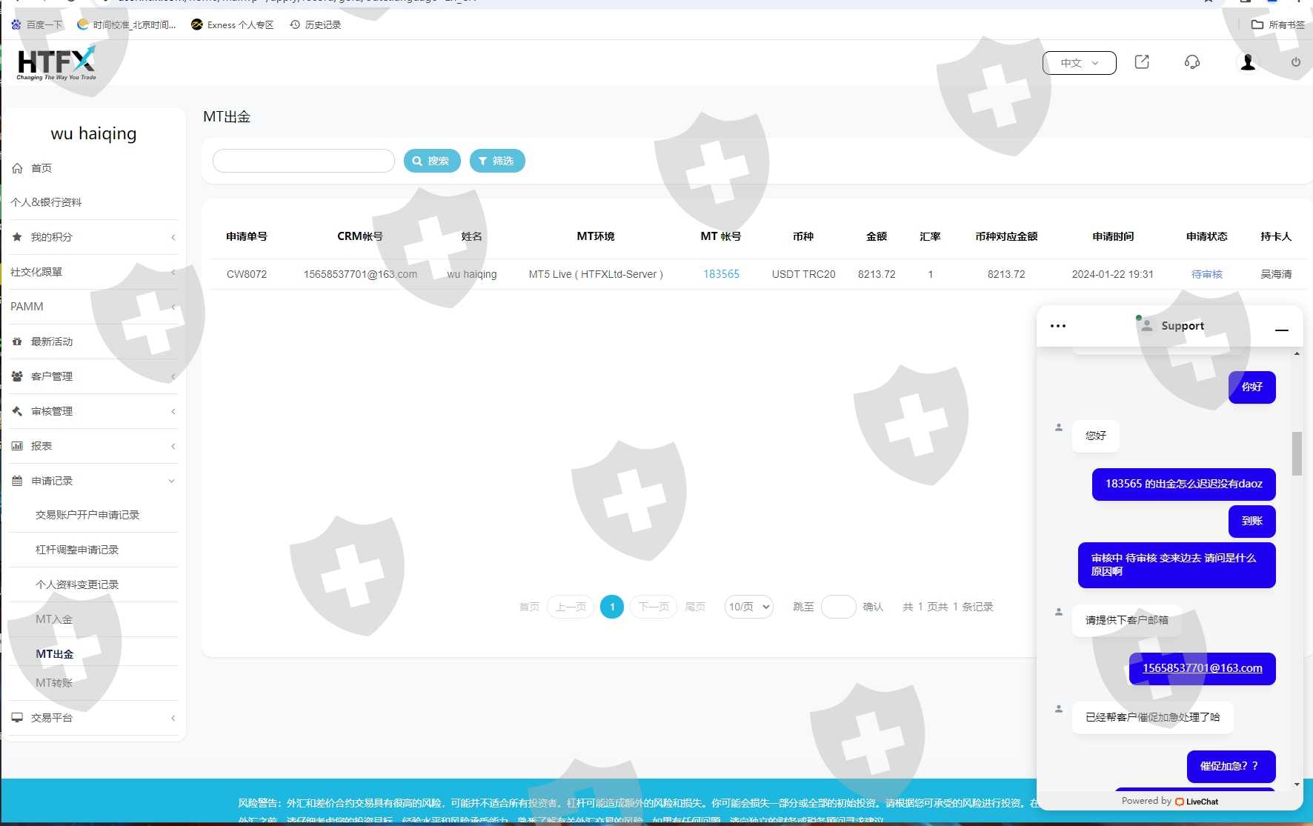Open the chat options three-dot menu
This screenshot has height=826, width=1313.
click(x=1058, y=326)
